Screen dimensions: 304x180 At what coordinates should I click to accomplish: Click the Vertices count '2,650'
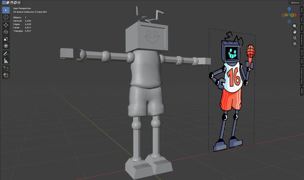(x=28, y=21)
